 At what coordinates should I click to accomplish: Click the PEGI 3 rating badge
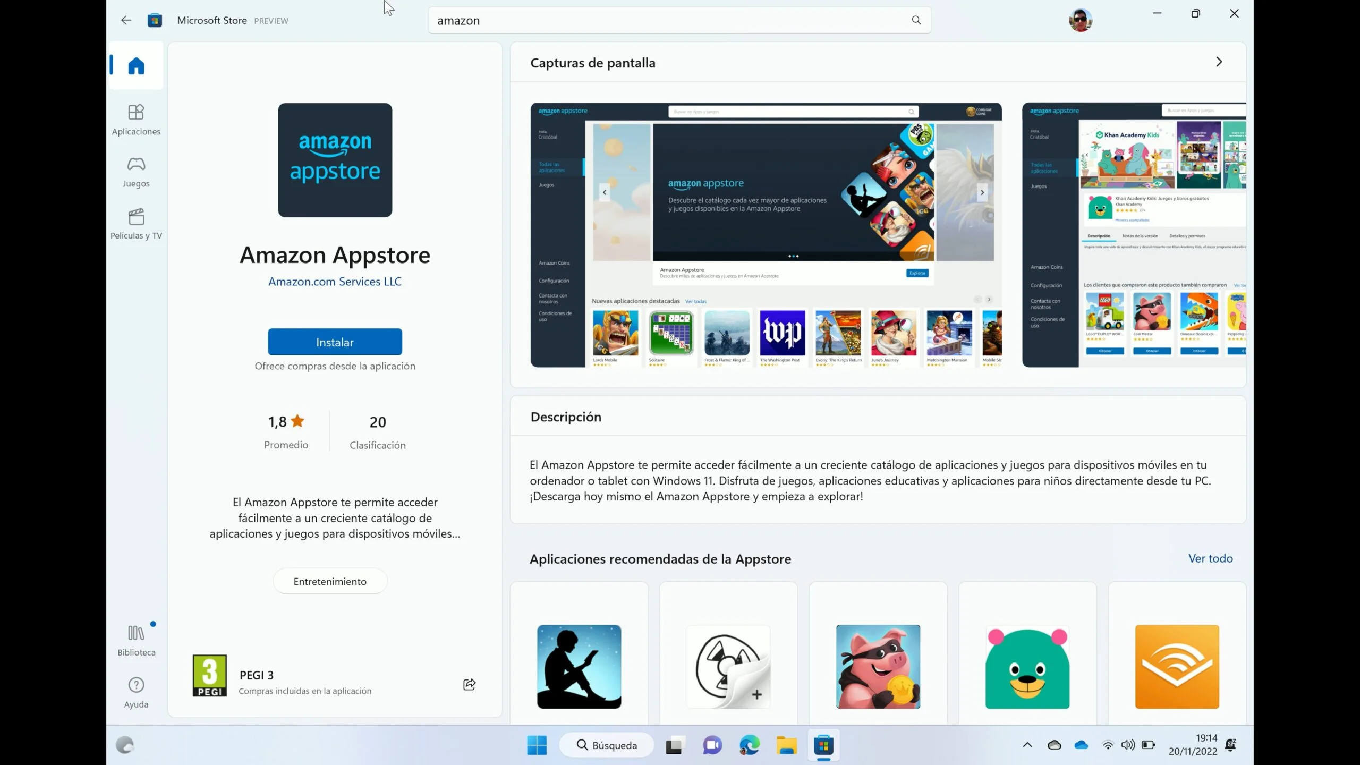[209, 675]
